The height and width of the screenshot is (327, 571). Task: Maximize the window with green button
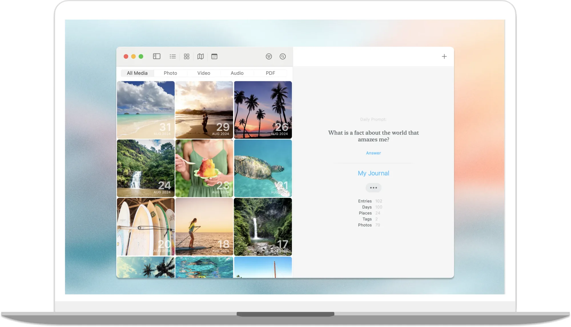141,56
